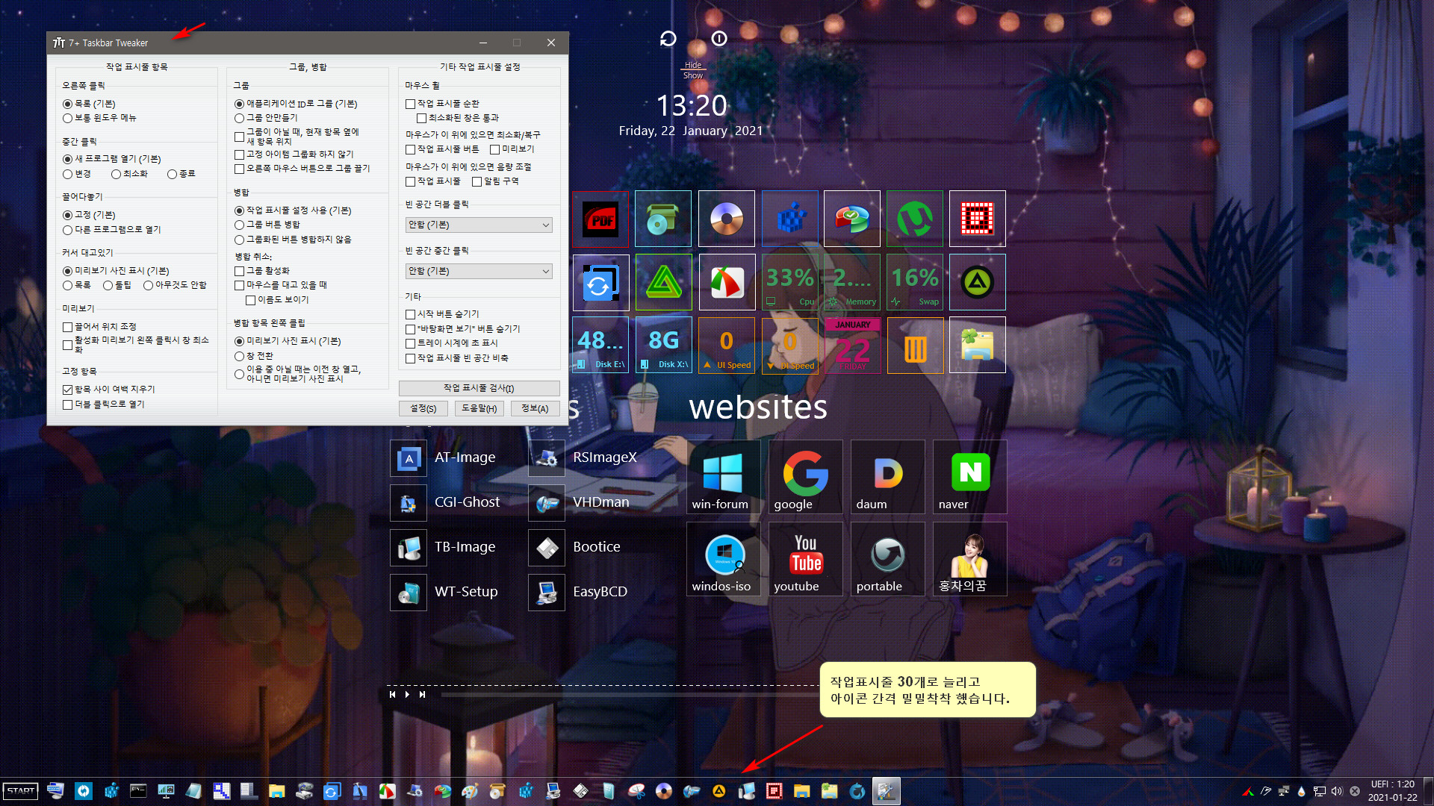Open the uTorrent green tile
The image size is (1434, 806).
915,219
